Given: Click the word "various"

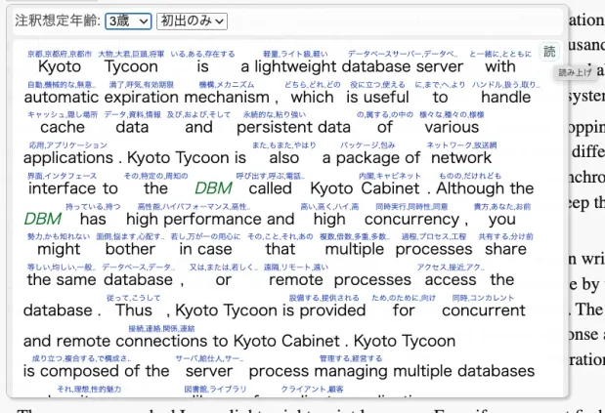Looking at the screenshot, I should [x=452, y=127].
